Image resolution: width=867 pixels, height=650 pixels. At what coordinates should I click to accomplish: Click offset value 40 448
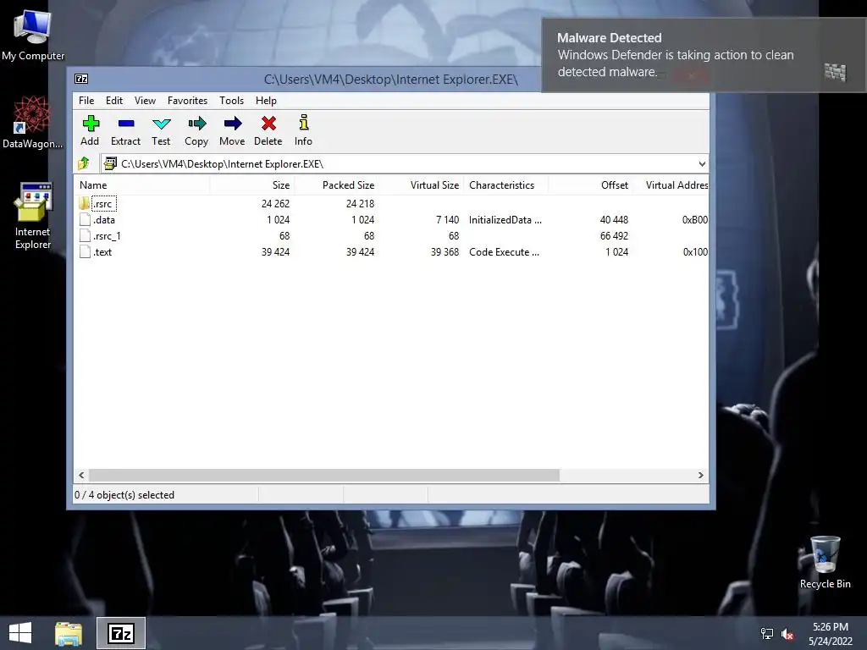(614, 219)
